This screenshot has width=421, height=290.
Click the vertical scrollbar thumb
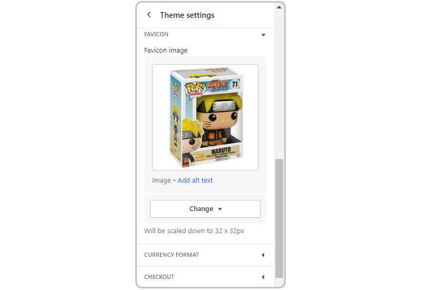(279, 218)
